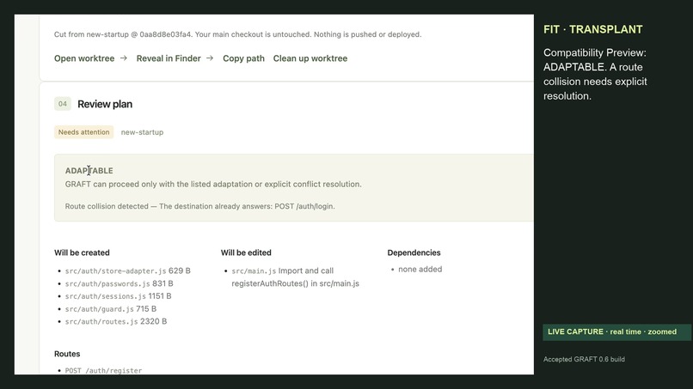Clean up worktree
This screenshot has height=389, width=693.
(310, 58)
